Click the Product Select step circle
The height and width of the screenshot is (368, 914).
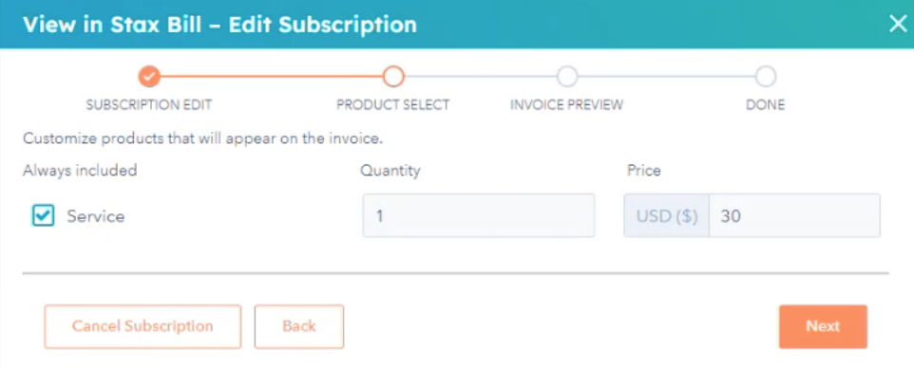click(x=393, y=76)
